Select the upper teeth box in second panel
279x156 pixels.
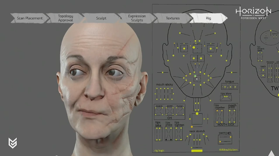coord(263,70)
